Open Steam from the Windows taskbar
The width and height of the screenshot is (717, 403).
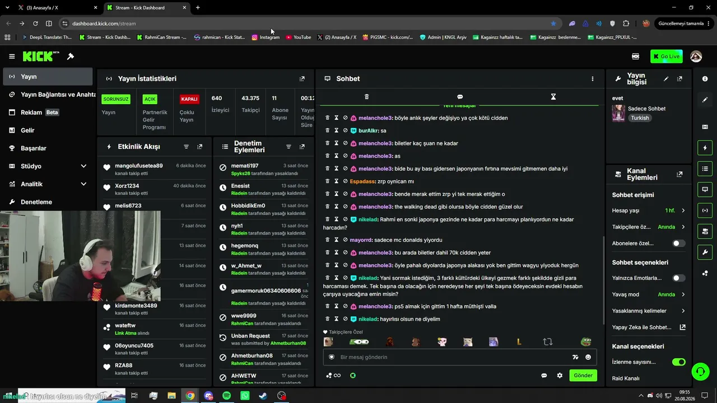point(263,396)
